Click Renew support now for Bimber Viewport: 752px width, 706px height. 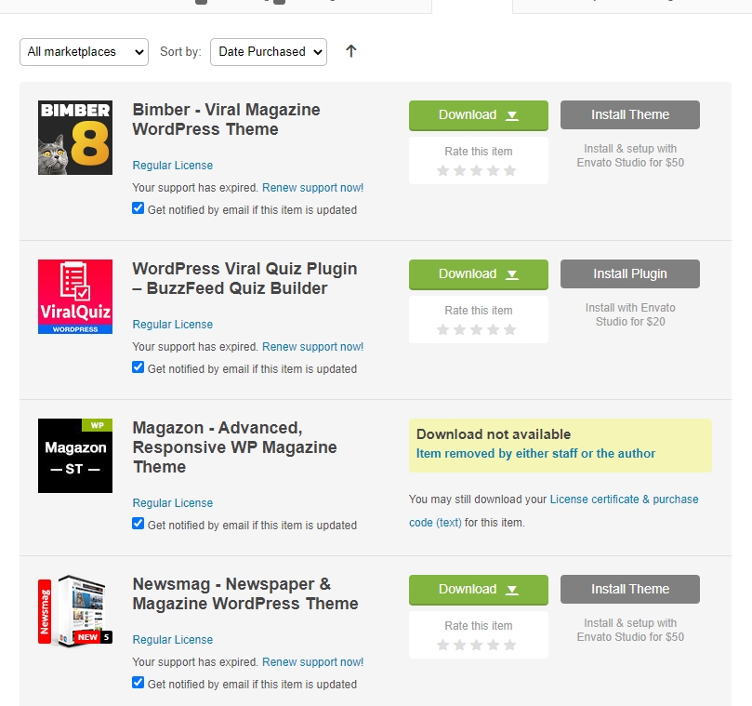312,188
